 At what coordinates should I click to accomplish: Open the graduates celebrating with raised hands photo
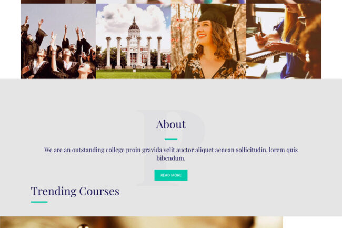coord(58,41)
